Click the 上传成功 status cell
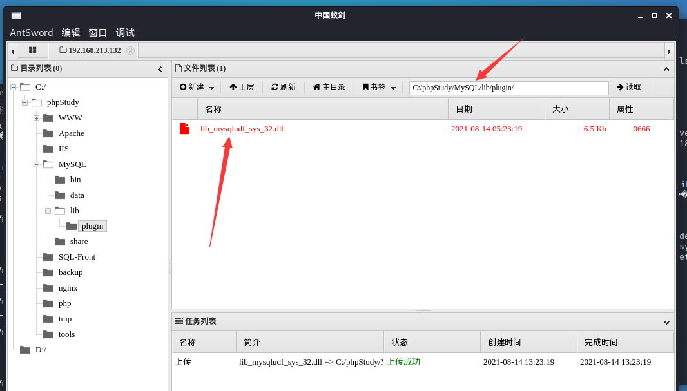Screen dimensions: 687x391 [x=403, y=361]
